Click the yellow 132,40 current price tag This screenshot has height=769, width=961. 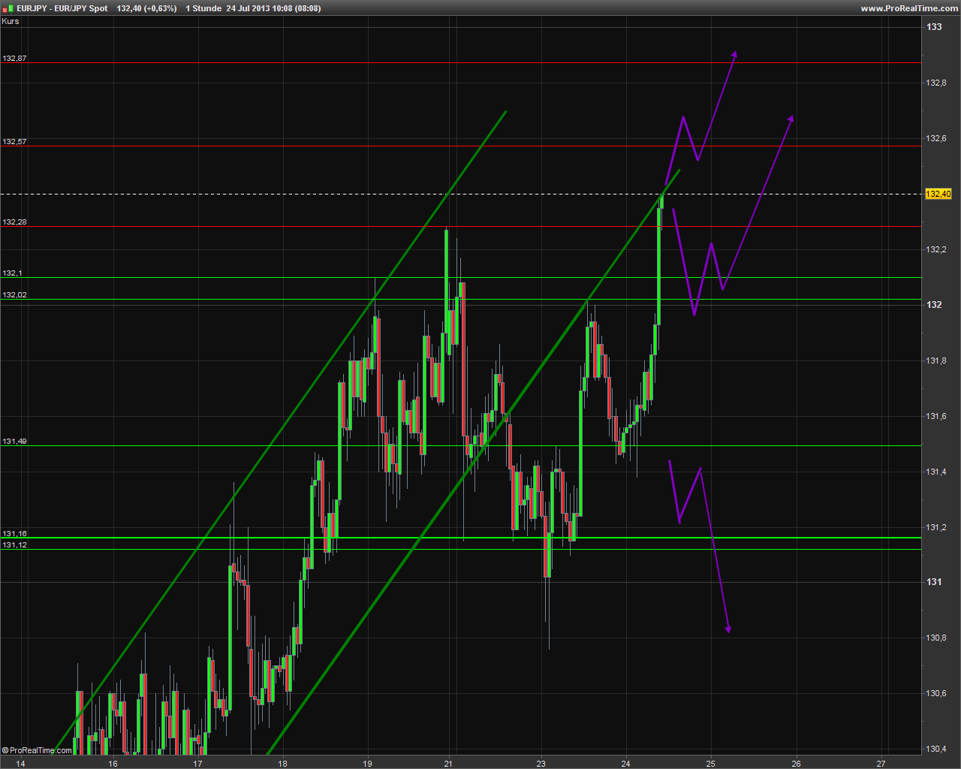click(938, 194)
